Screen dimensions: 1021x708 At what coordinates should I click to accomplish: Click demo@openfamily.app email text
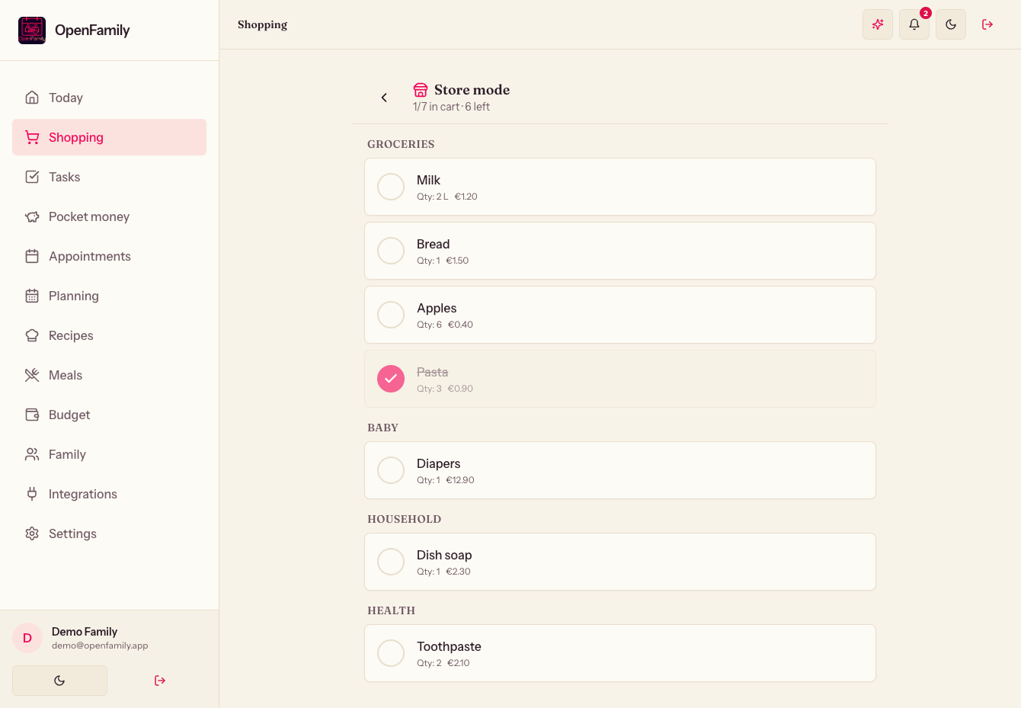click(x=100, y=646)
